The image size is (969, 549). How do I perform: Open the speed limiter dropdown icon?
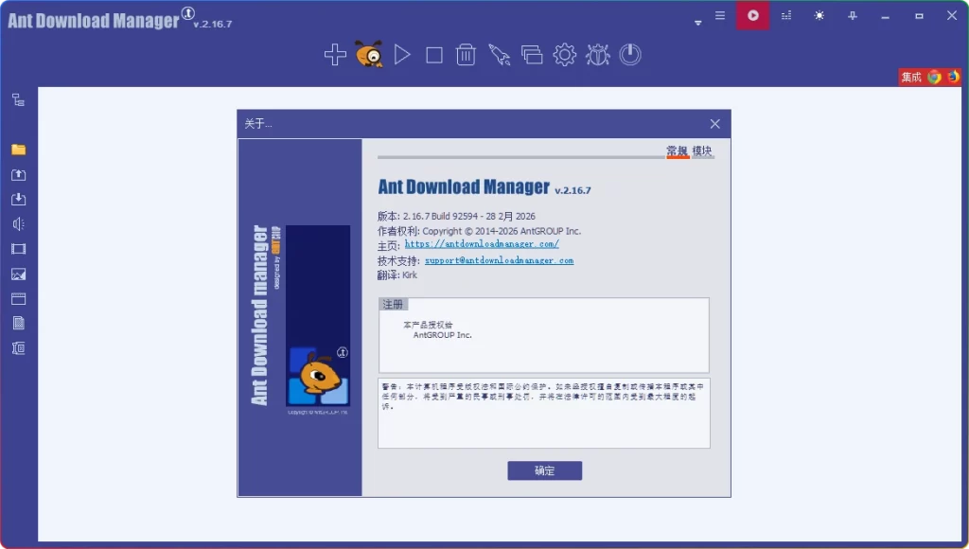[786, 14]
